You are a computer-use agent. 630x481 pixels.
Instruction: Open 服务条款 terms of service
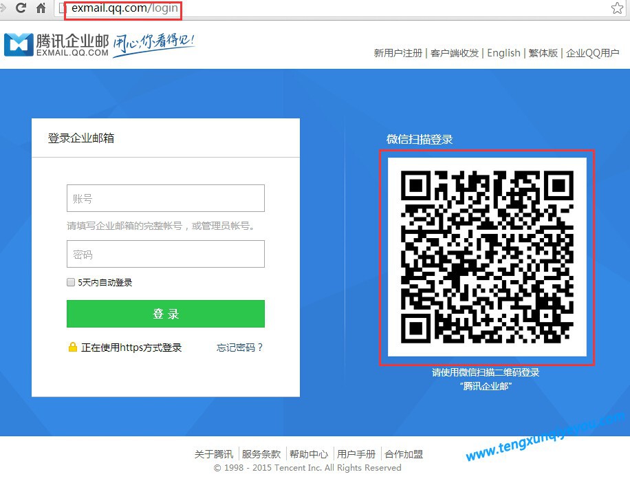(x=261, y=454)
